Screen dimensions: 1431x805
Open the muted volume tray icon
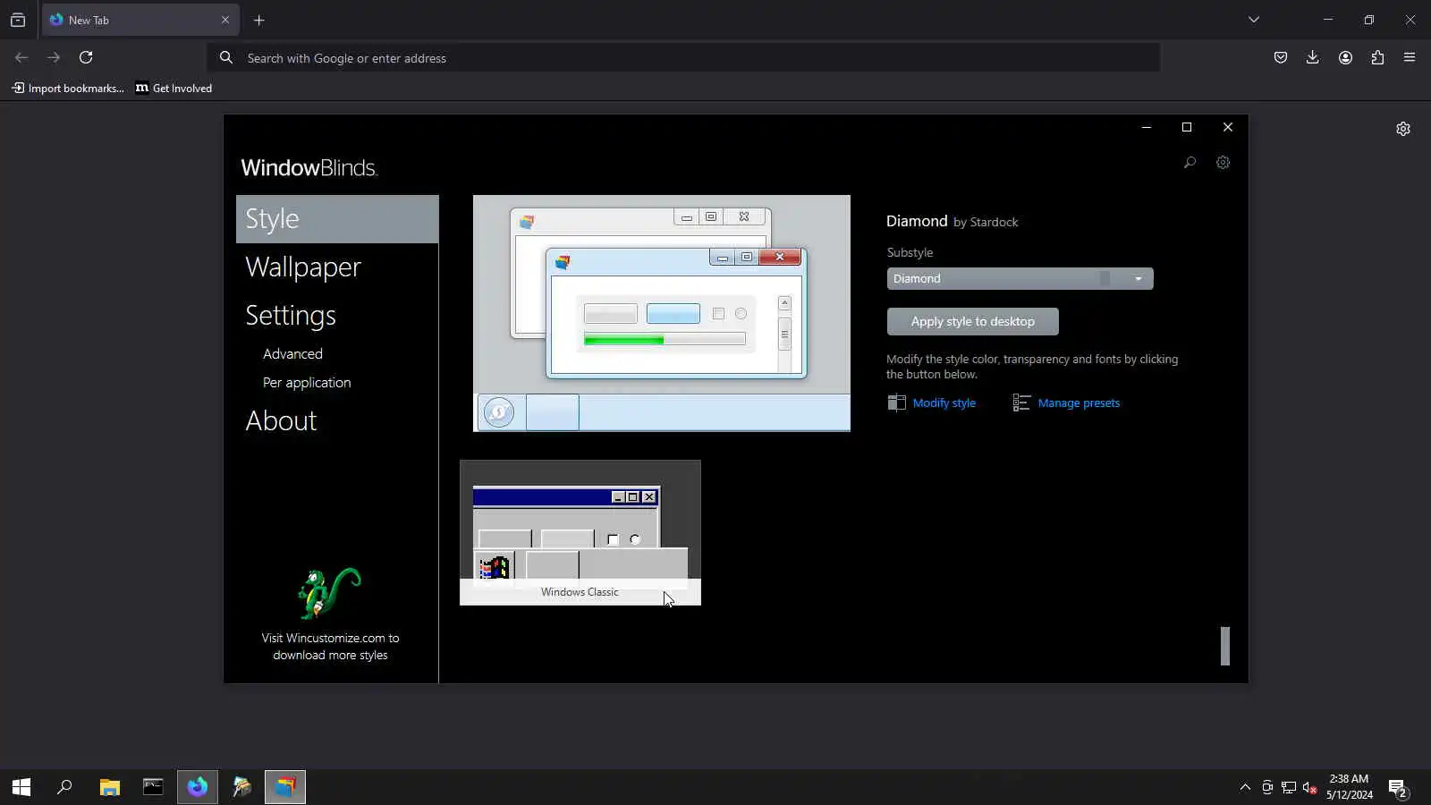tap(1310, 787)
